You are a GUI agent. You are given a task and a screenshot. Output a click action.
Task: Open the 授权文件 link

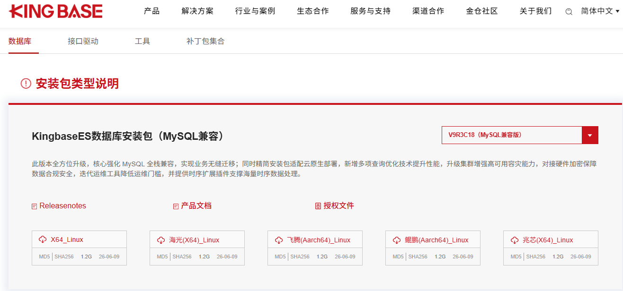339,206
